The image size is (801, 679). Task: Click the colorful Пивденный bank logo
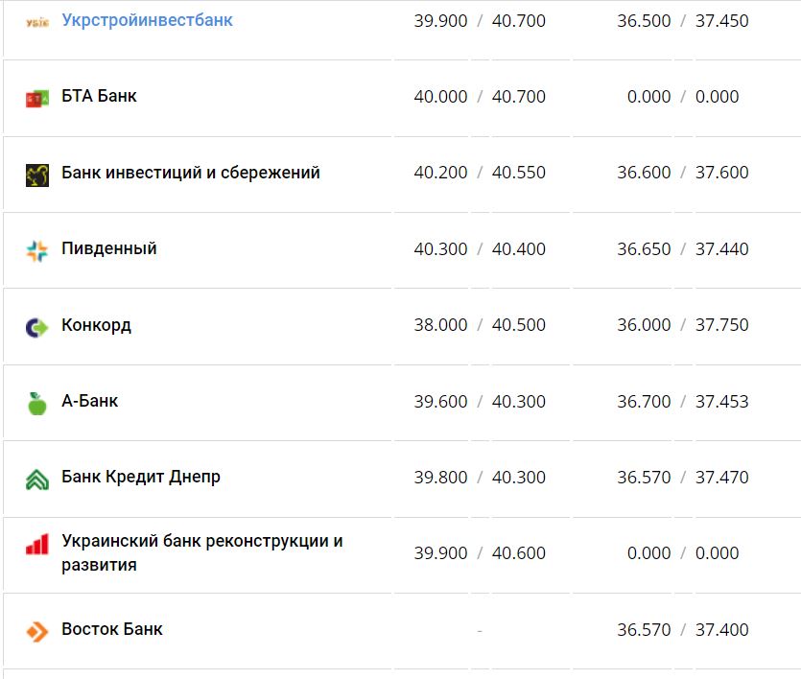tap(36, 247)
